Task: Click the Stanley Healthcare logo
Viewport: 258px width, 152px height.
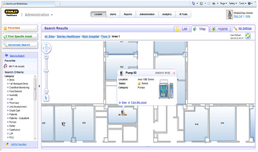Action: (x=11, y=13)
